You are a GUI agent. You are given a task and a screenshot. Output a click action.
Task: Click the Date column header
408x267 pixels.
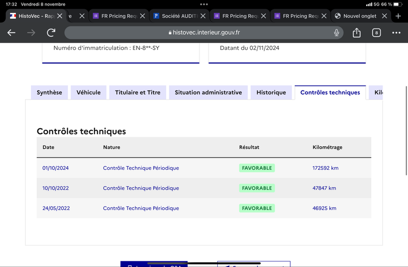48,147
